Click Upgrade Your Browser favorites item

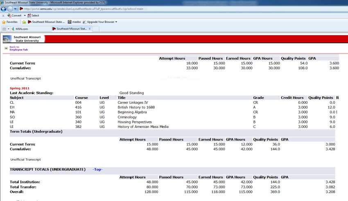click(x=99, y=22)
